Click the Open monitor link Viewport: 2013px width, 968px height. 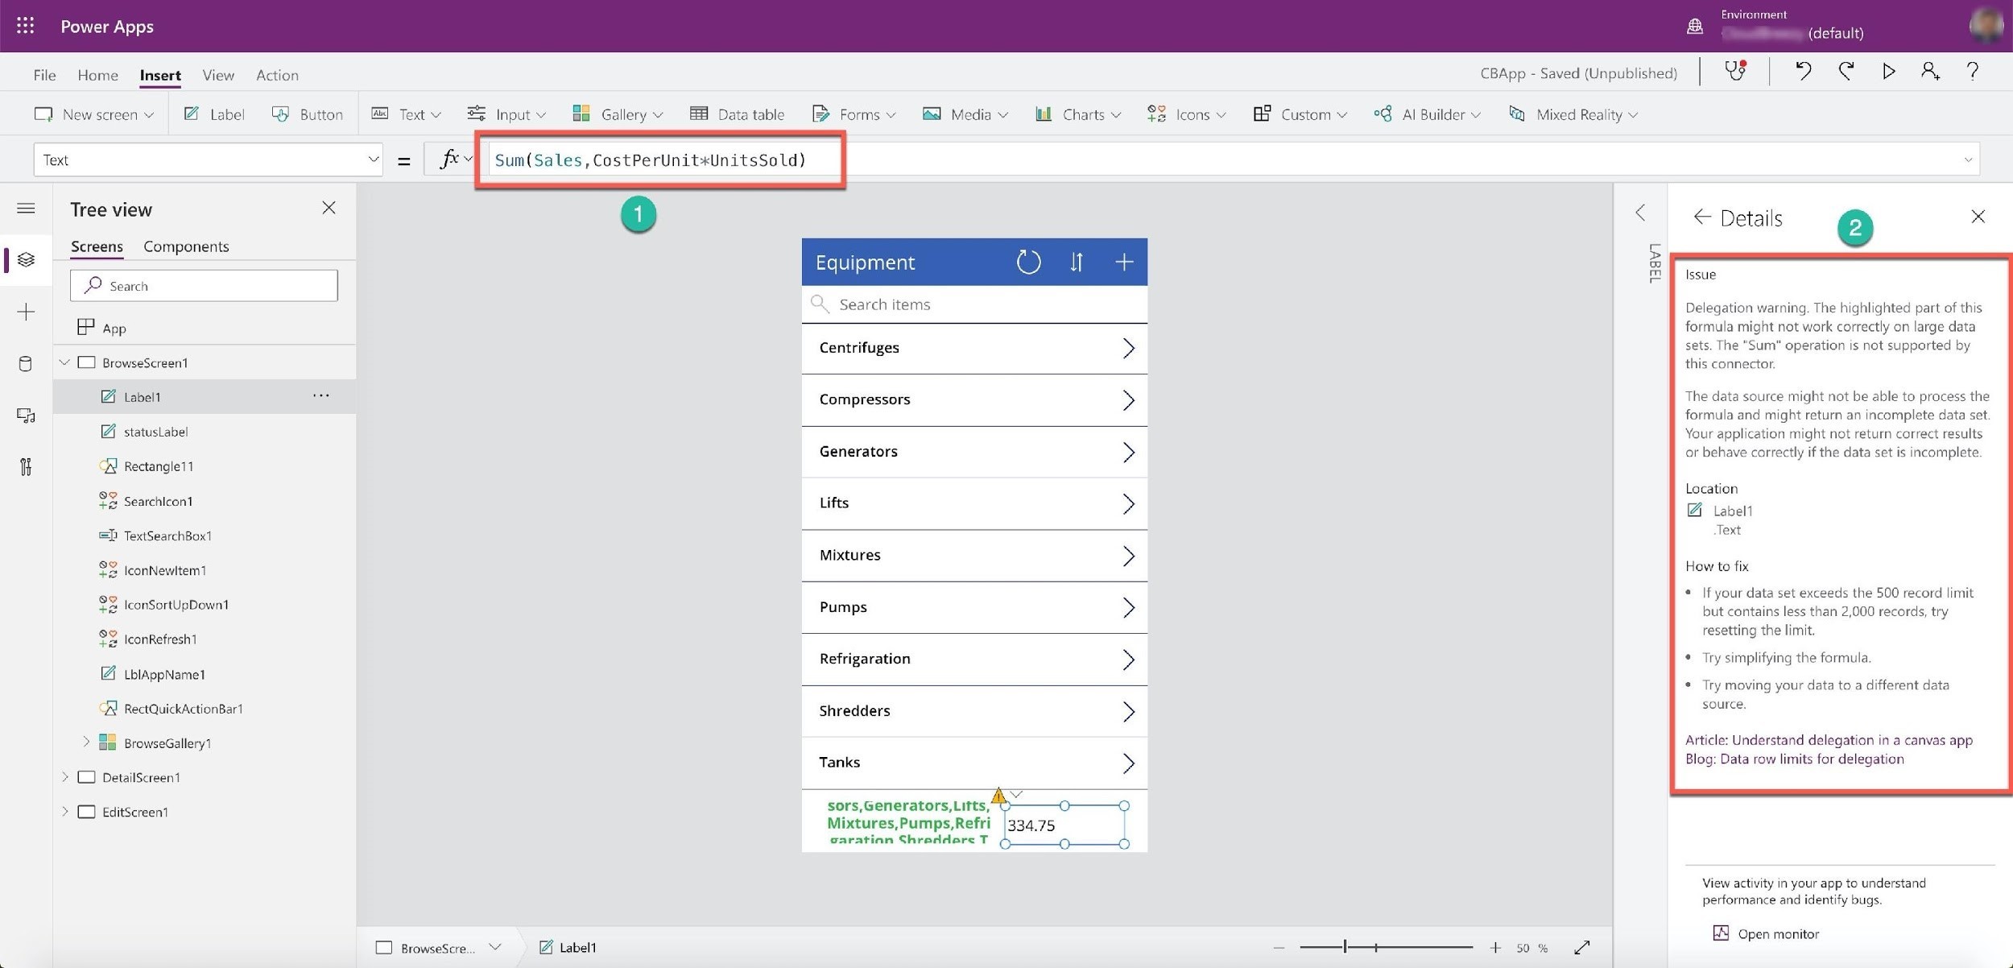click(1777, 934)
